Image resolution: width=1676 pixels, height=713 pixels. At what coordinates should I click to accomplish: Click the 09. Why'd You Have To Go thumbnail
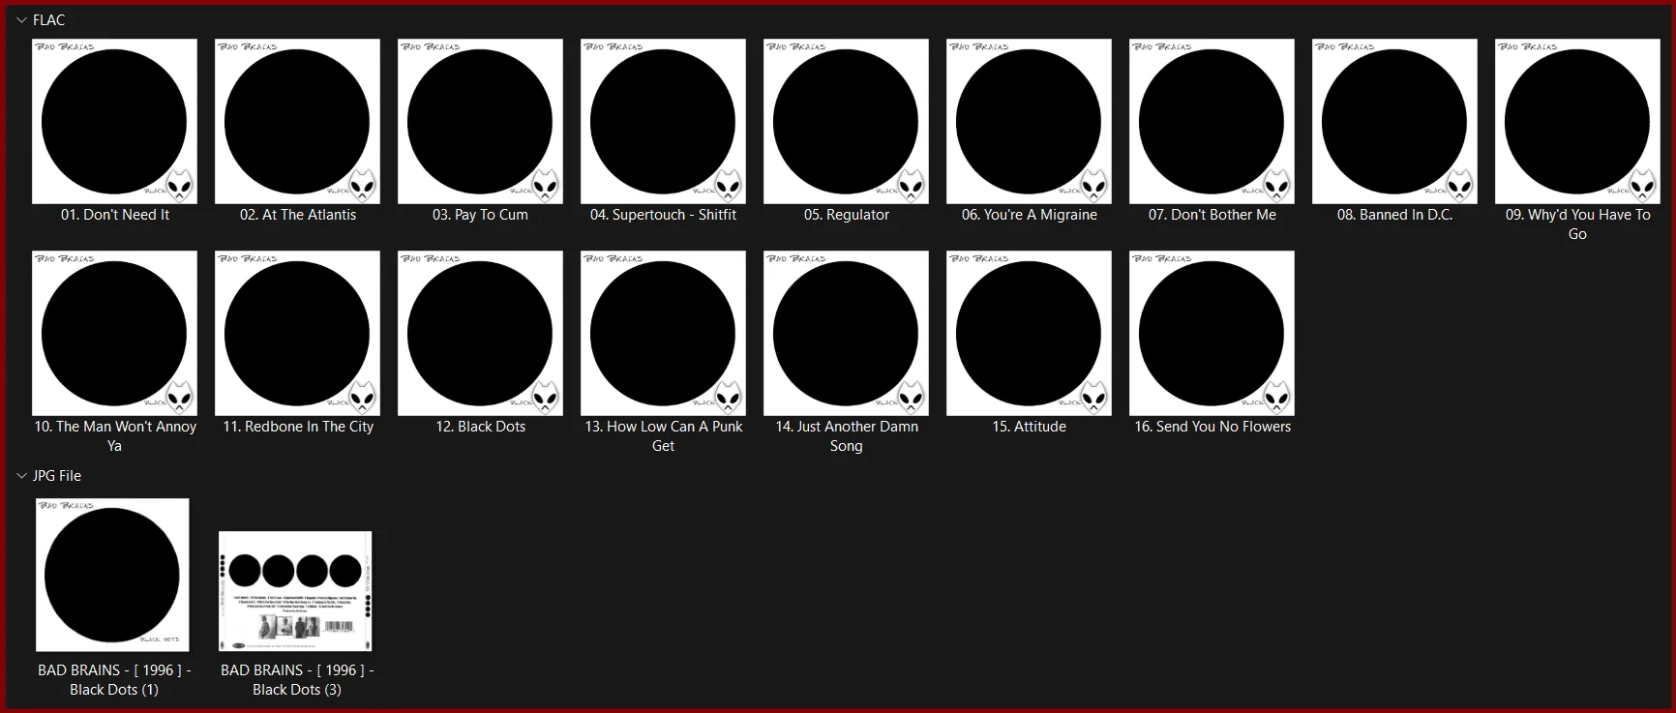[x=1577, y=121]
